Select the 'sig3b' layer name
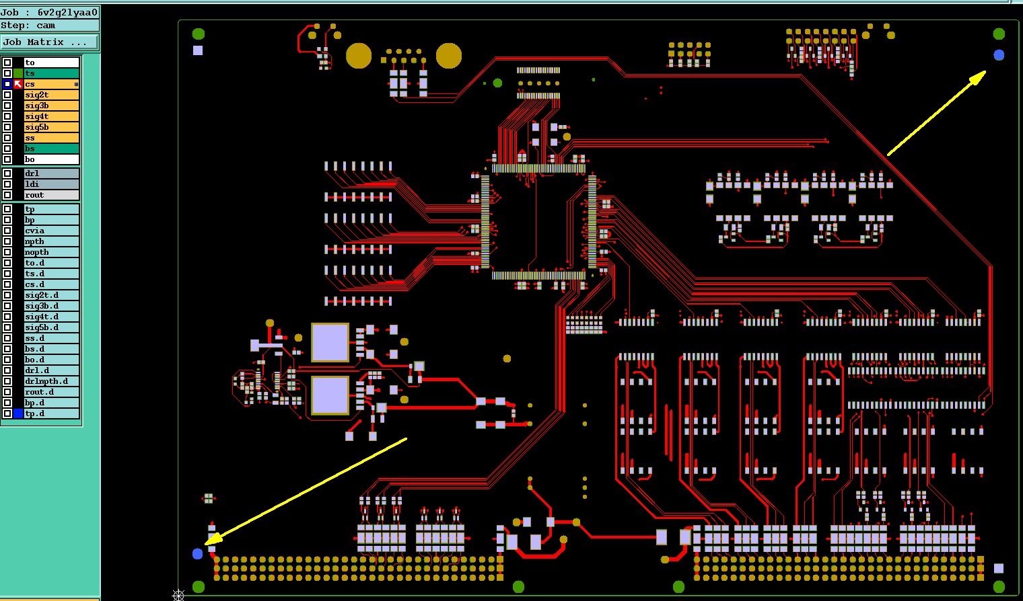Image resolution: width=1023 pixels, height=601 pixels. click(52, 106)
